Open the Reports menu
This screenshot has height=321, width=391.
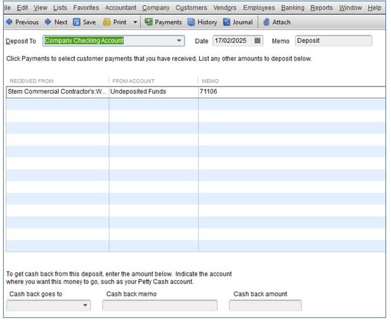click(x=321, y=8)
